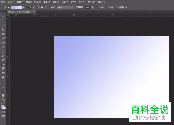Expand the toolbox with double-arrow
The image size is (174, 125).
(x=1, y=11)
